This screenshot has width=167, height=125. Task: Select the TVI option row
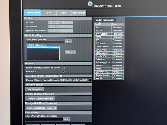109,40
